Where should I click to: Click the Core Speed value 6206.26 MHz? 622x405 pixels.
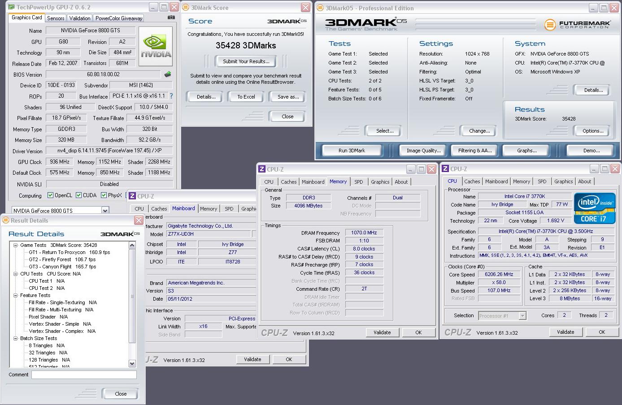[x=499, y=275]
